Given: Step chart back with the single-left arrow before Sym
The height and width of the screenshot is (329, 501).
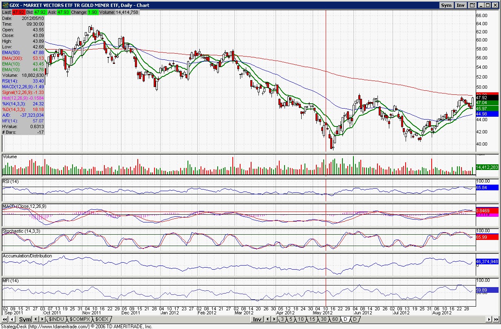Looking at the screenshot, I should click(12, 319).
